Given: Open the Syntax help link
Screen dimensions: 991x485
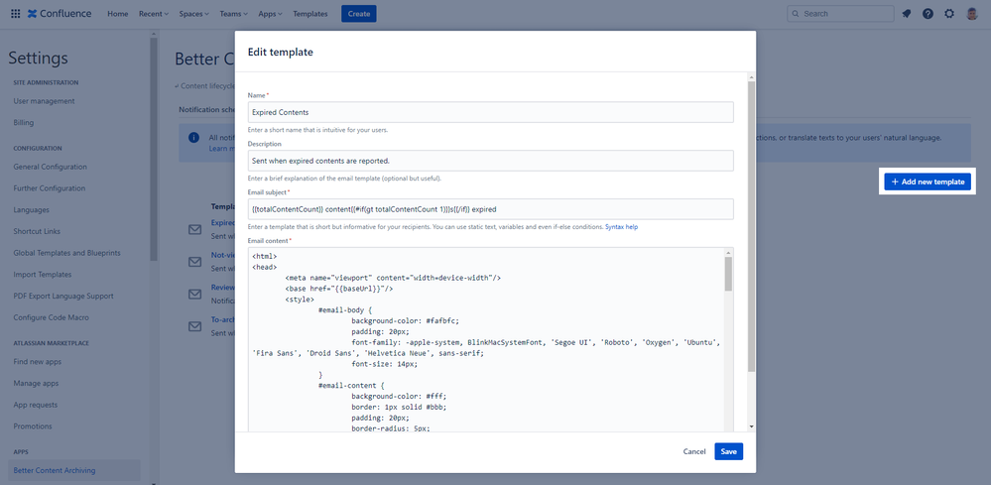Looking at the screenshot, I should (x=621, y=227).
